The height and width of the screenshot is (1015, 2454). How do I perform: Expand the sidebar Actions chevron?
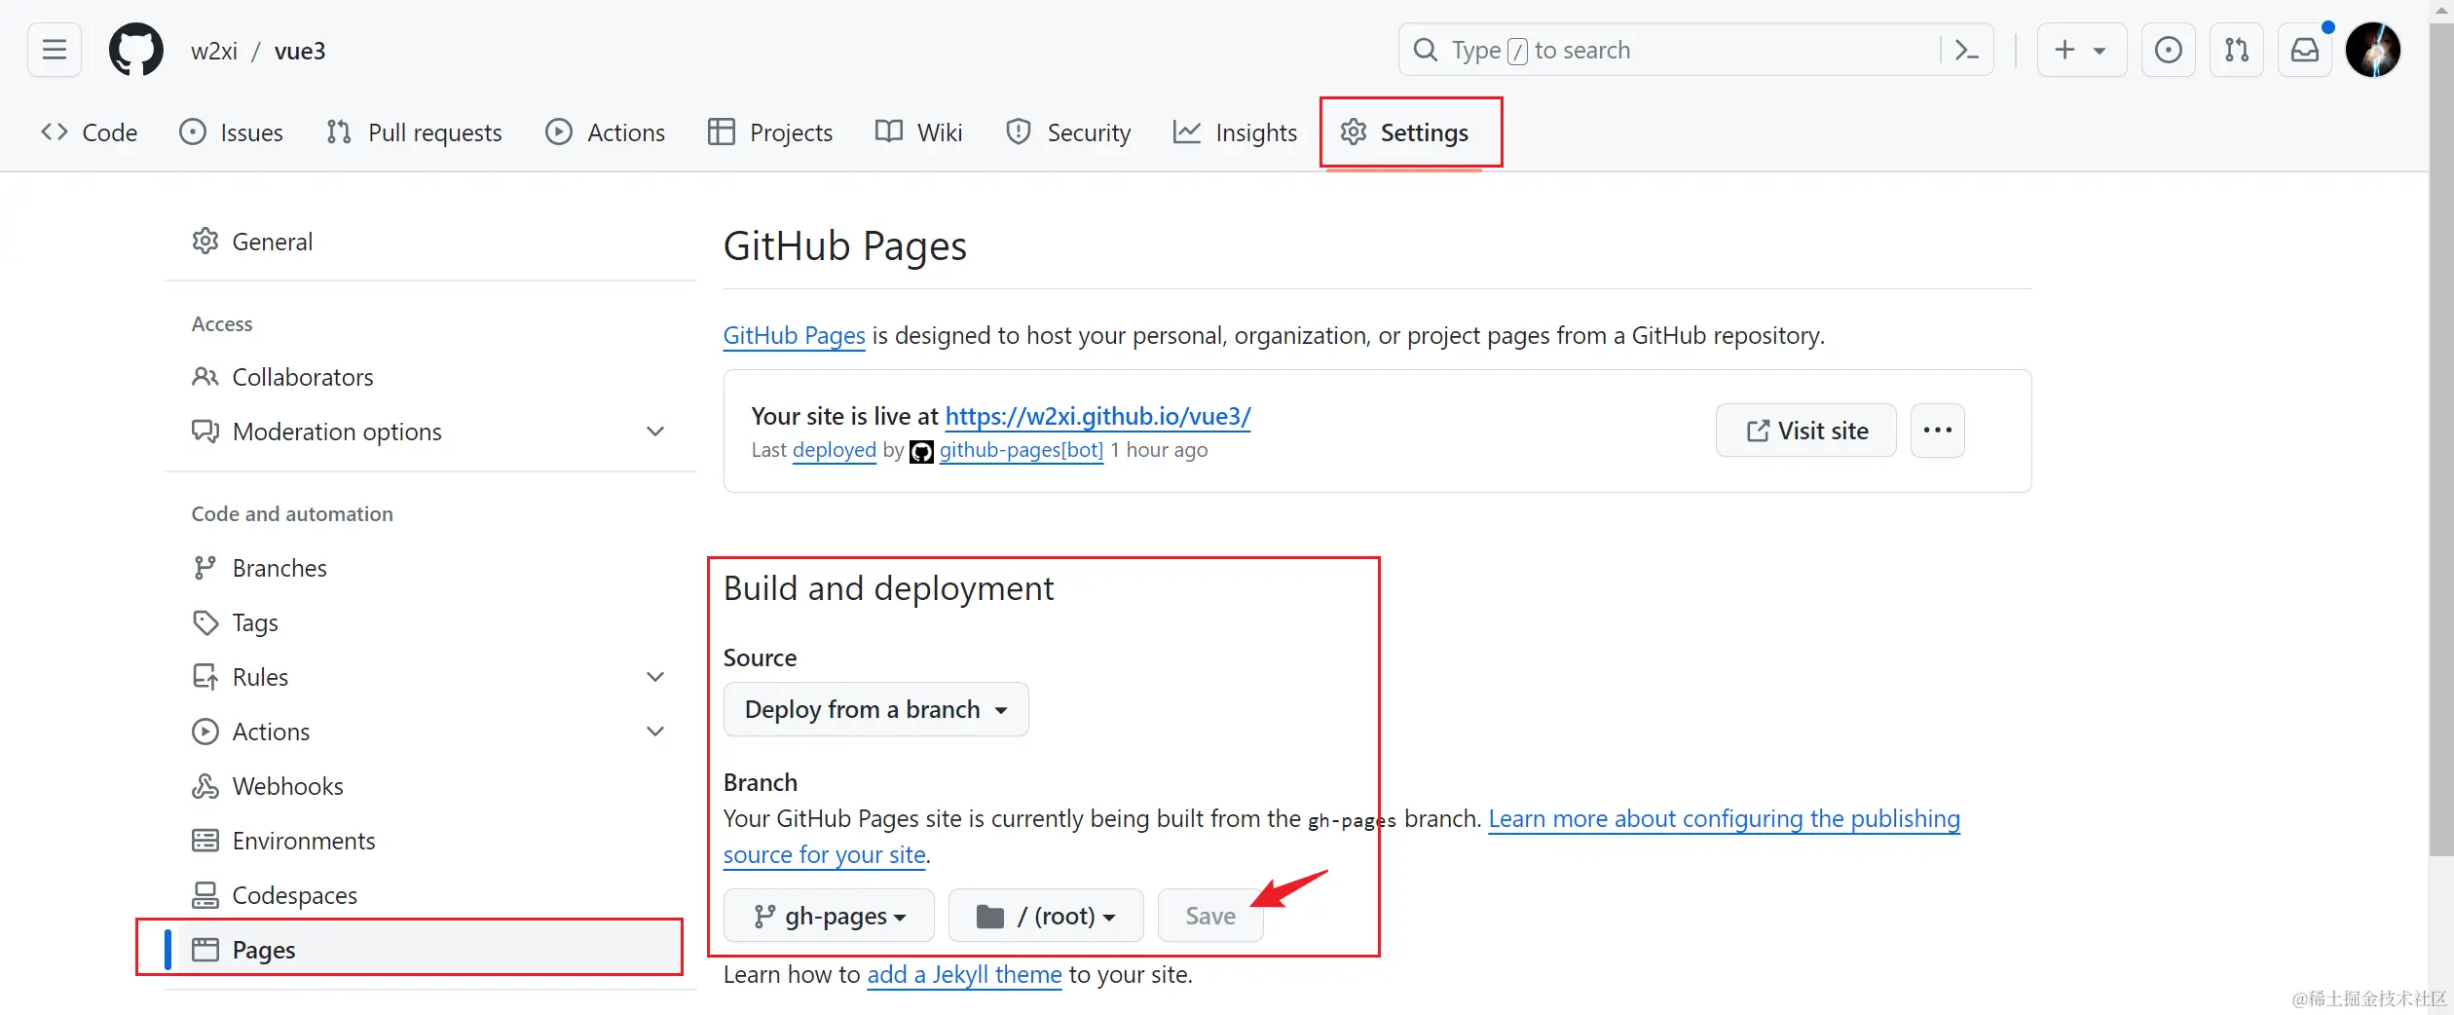coord(655,732)
